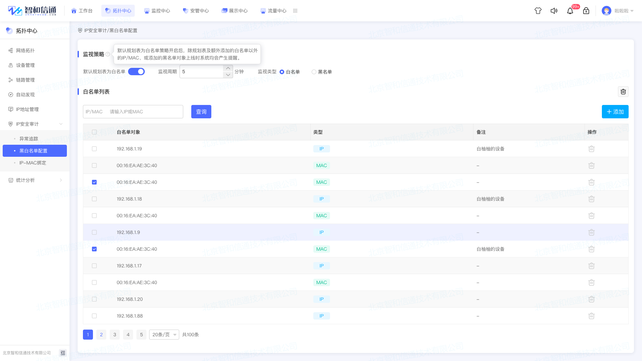The width and height of the screenshot is (642, 361).
Task: Increase 监视周期 using the up stepper arrow
Action: [228, 69]
